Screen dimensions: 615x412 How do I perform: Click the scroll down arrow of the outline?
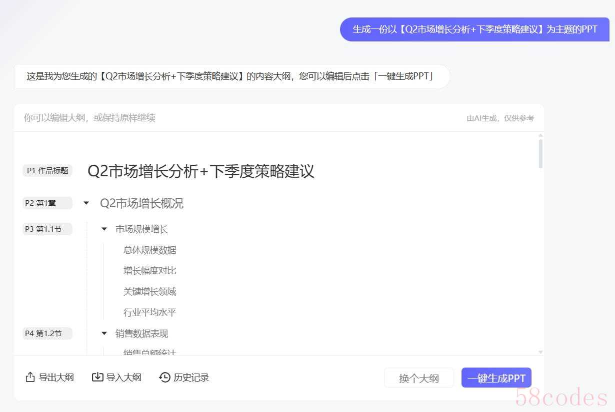click(540, 352)
